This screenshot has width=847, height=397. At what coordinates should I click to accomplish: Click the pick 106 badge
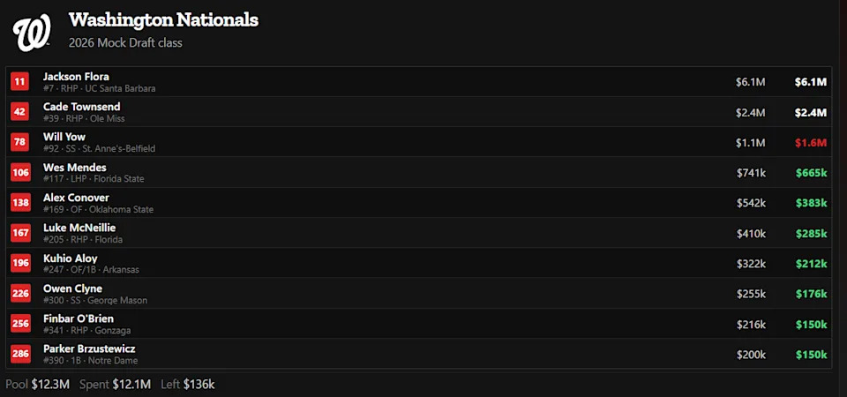[19, 173]
